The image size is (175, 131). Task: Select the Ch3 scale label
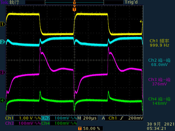tap(9, 123)
